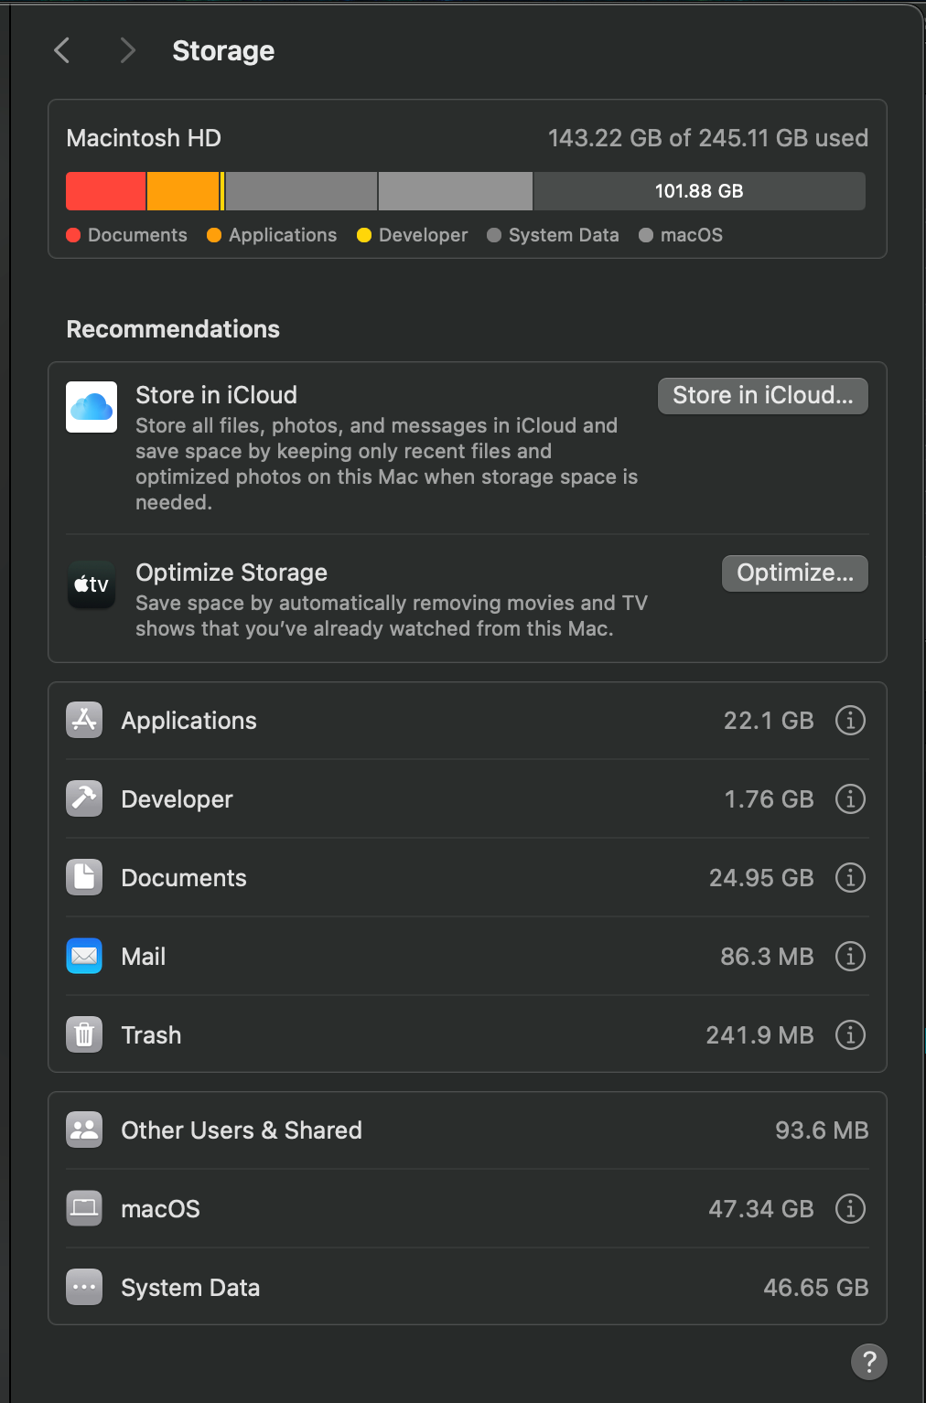Select the System Data row label
The width and height of the screenshot is (926, 1403).
(x=190, y=1288)
